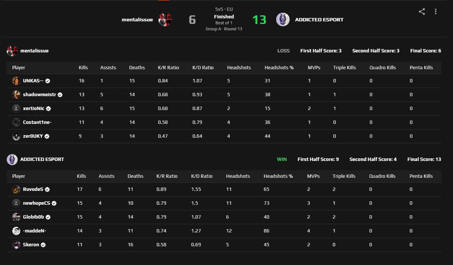
Task: Open zer0UKY player profile name
Action: click(33, 136)
